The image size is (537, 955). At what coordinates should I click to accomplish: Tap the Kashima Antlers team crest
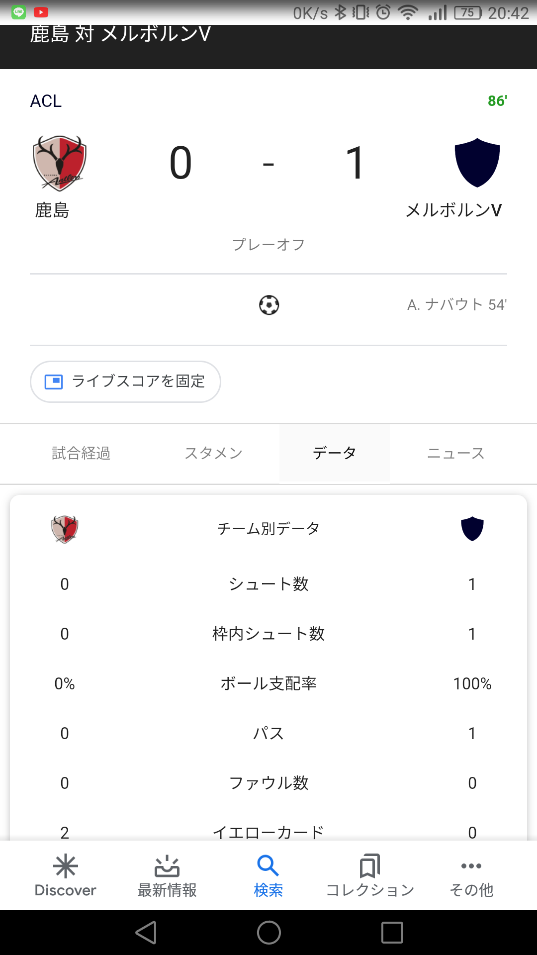(x=60, y=163)
